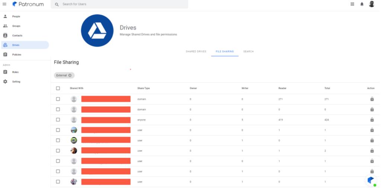
Task: Open the user profile avatar menu
Action: [x=372, y=4]
